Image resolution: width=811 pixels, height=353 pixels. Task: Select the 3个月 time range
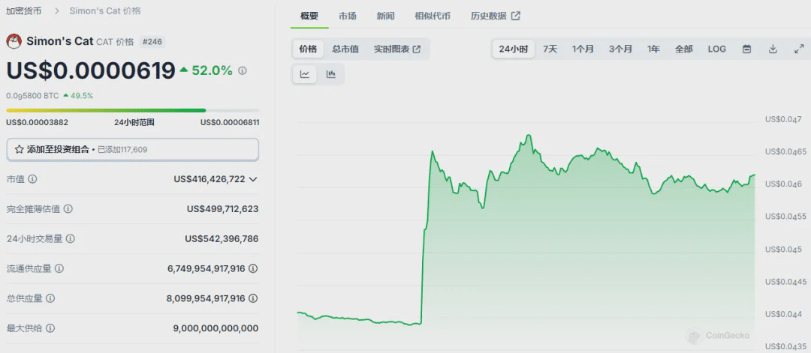pyautogui.click(x=620, y=49)
